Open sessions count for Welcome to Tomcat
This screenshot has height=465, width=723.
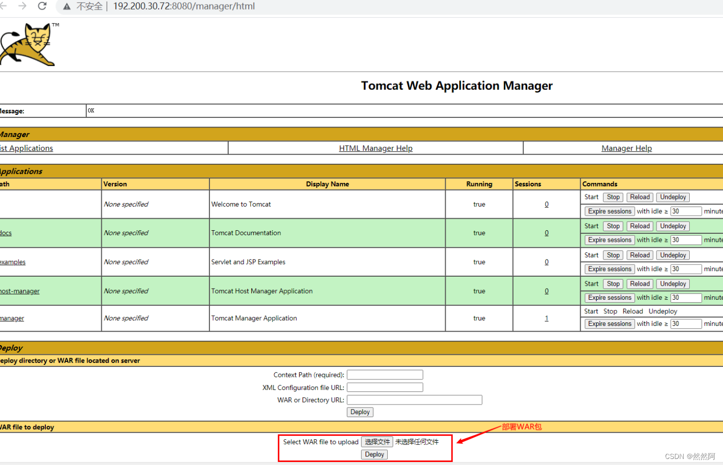[x=546, y=205]
